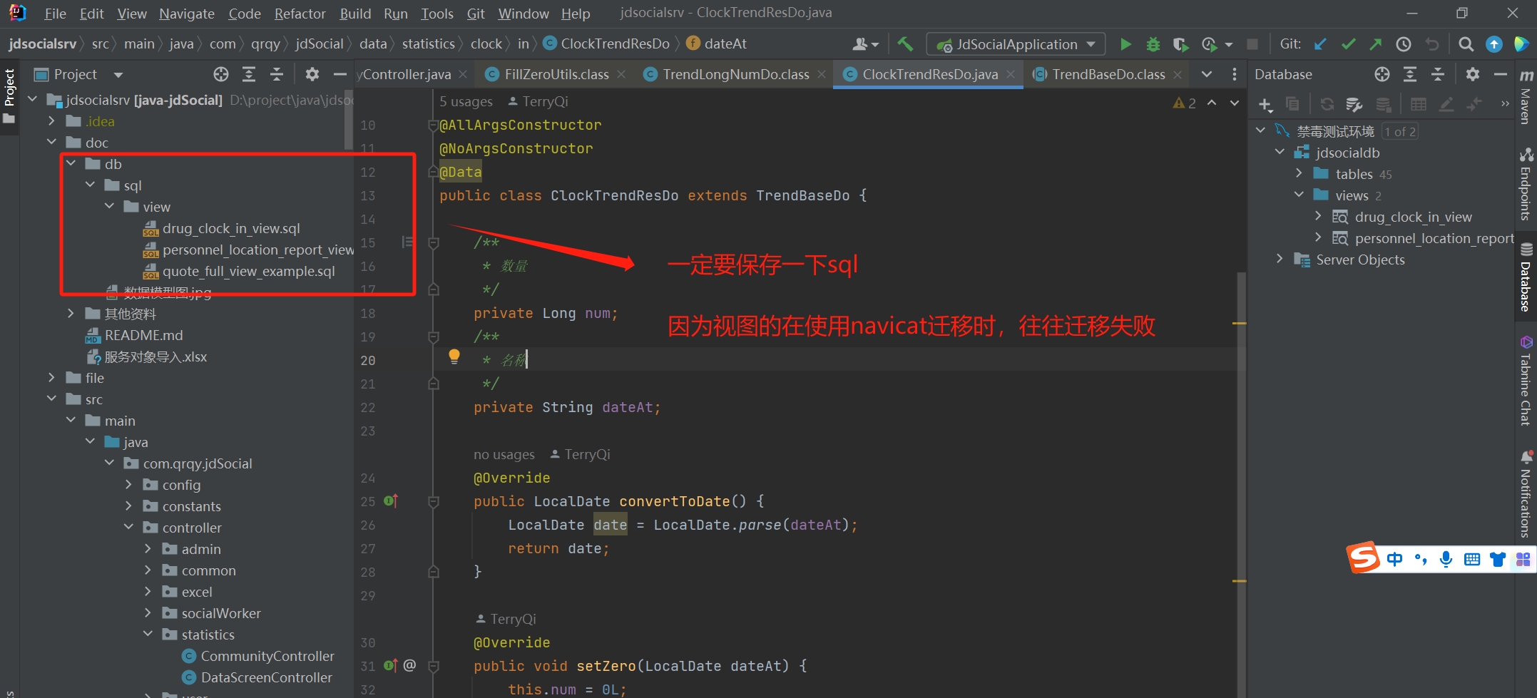Collapse the doc folder
Screen dimensions: 1537x698
point(52,142)
